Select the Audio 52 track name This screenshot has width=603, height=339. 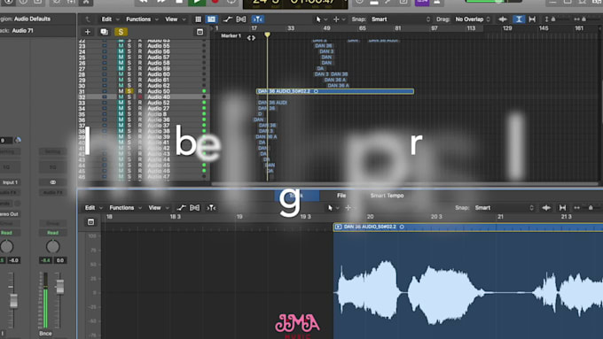159,103
